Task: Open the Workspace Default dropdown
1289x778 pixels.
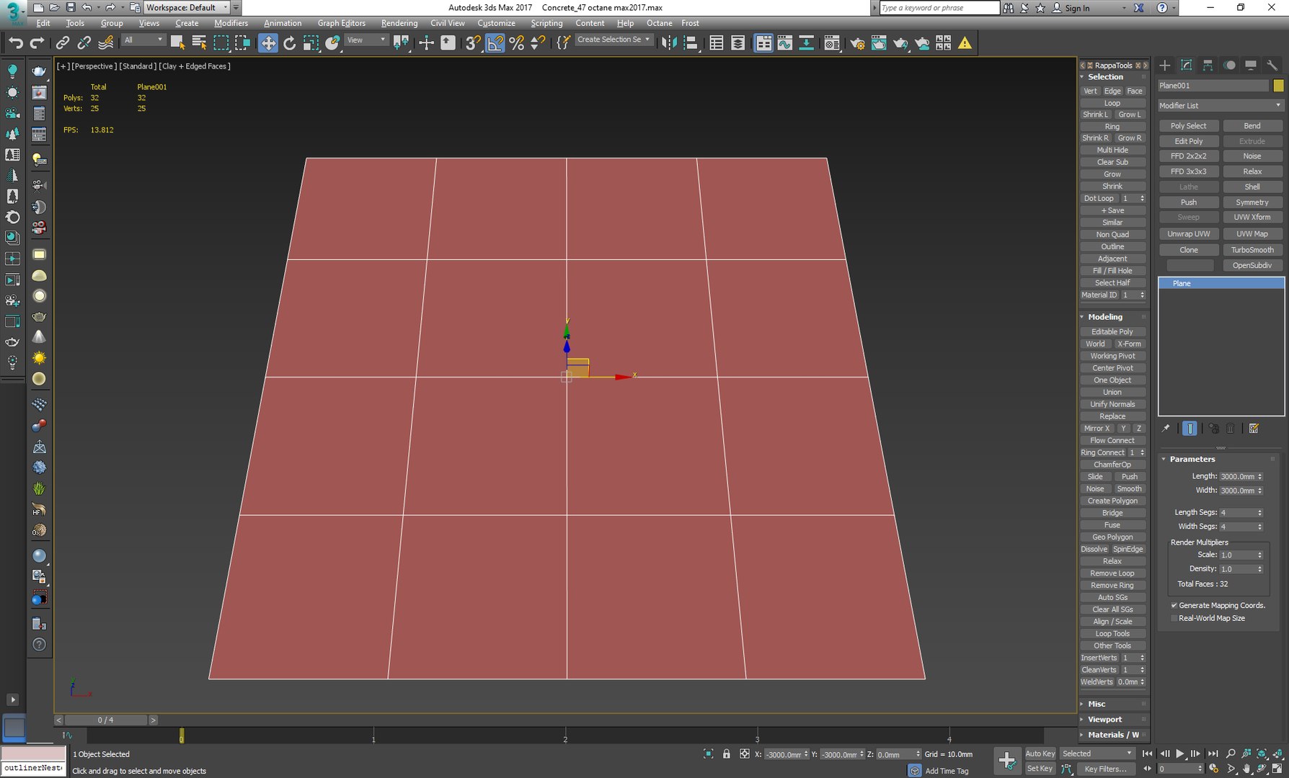Action: (187, 7)
